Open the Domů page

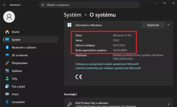(x=30, y=32)
